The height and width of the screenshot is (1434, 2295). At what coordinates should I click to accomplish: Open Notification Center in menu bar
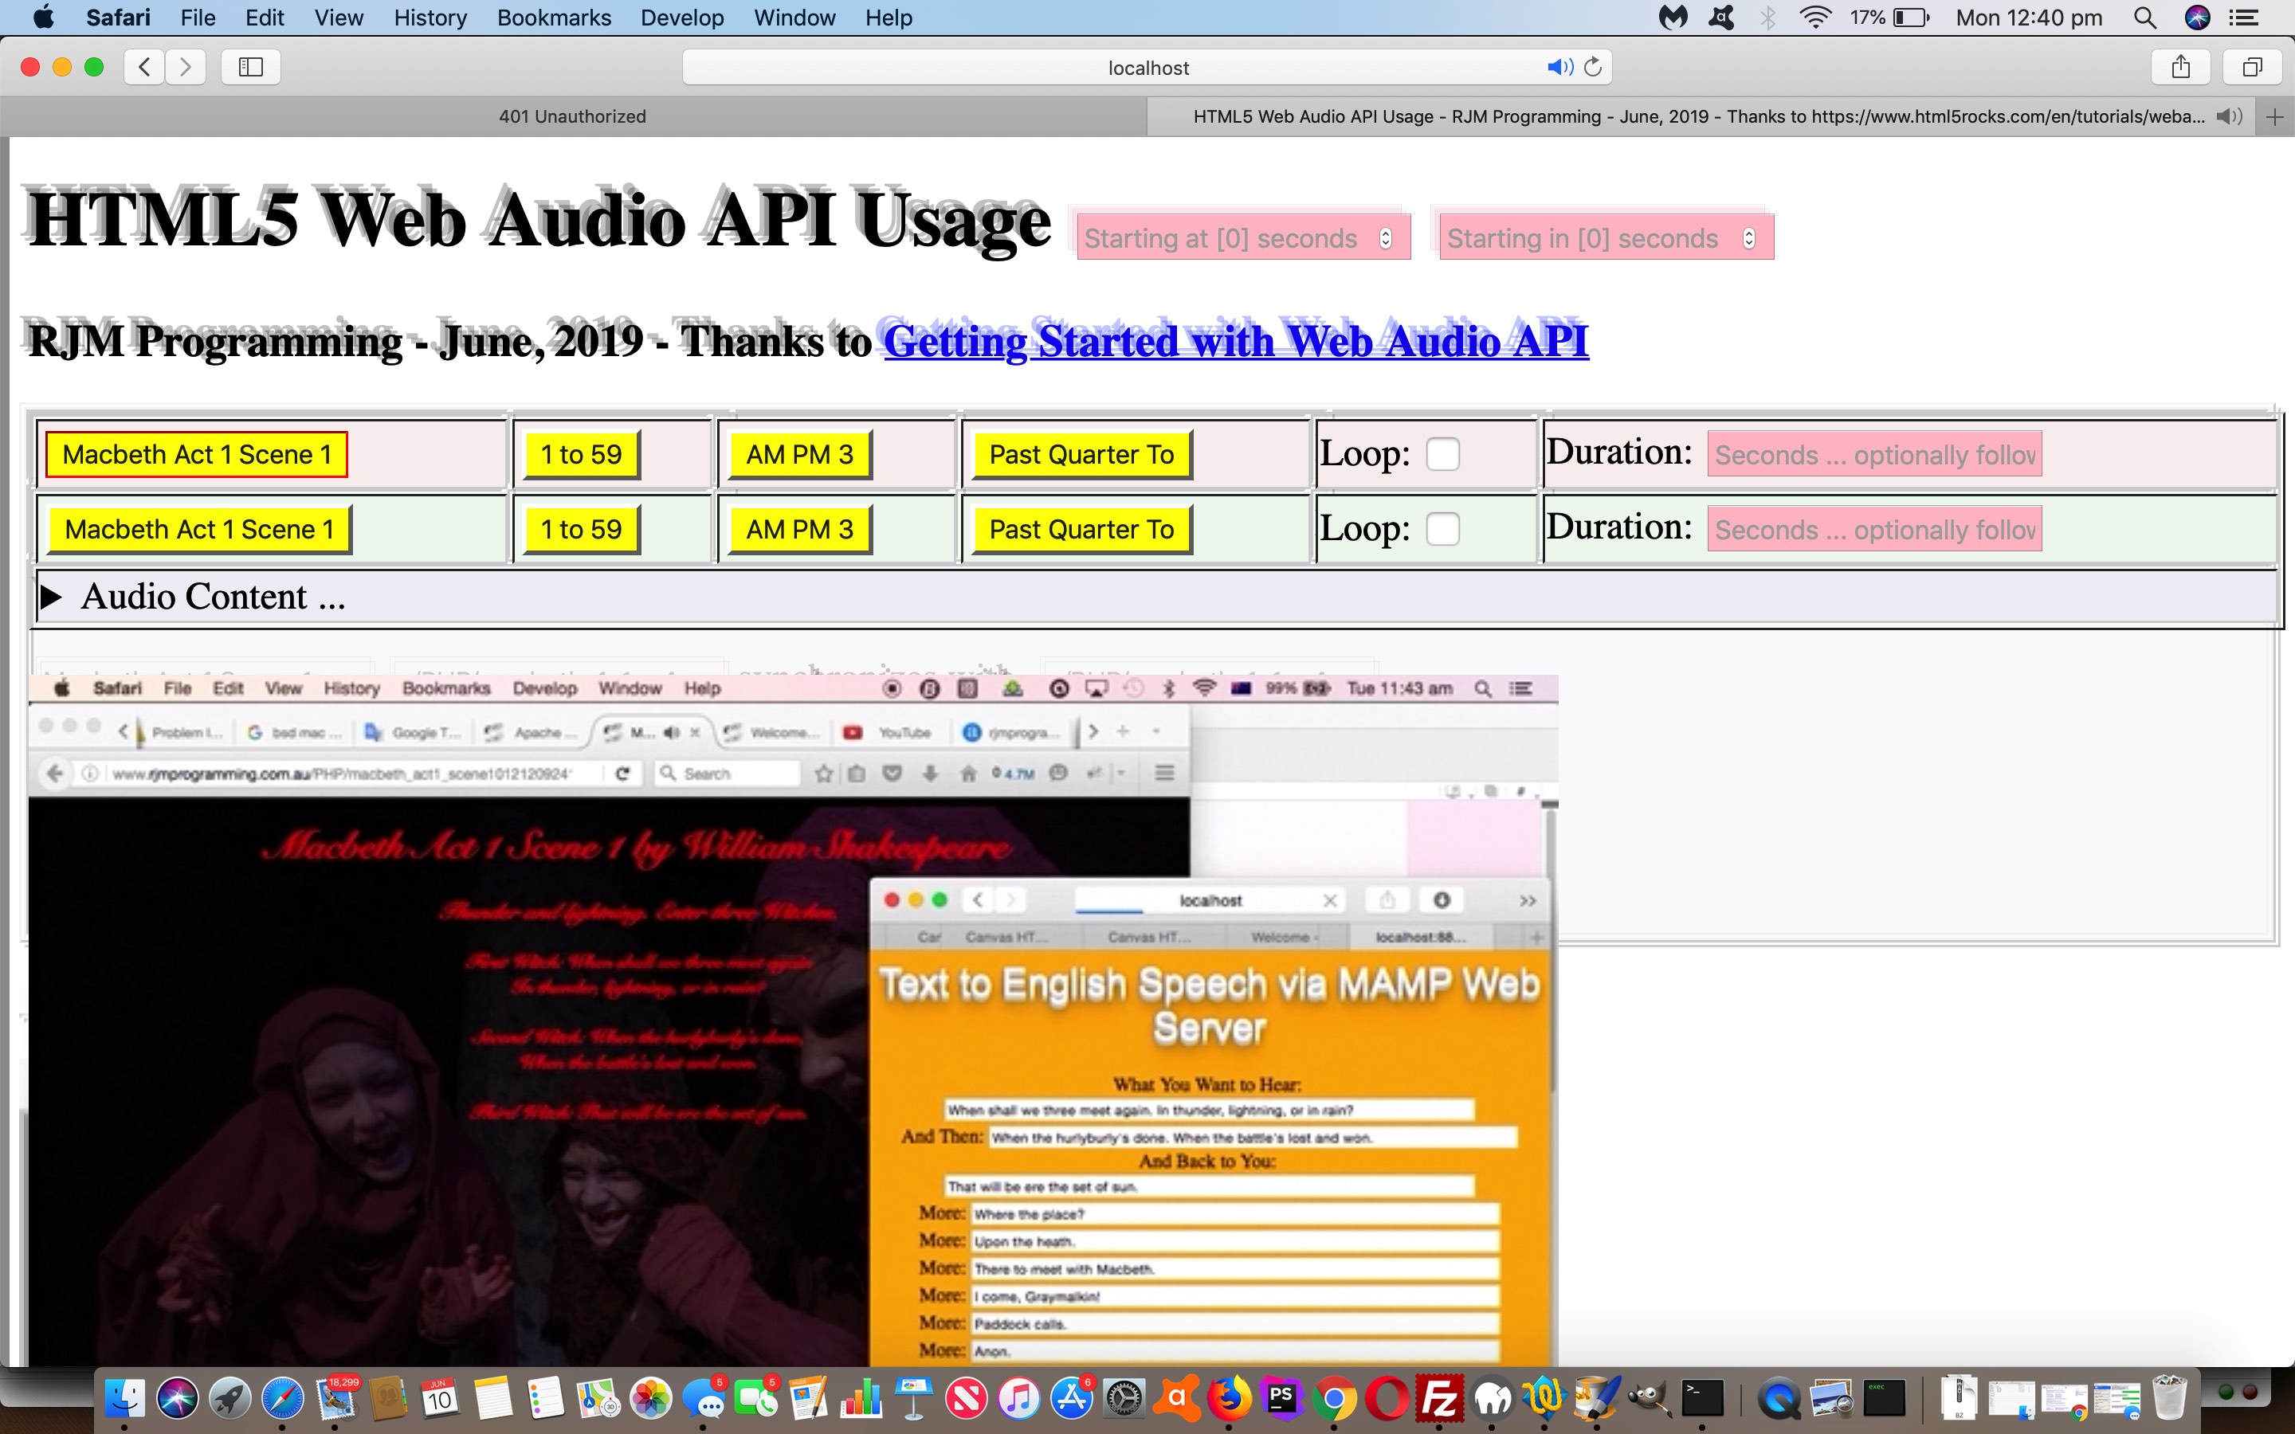pyautogui.click(x=2243, y=18)
